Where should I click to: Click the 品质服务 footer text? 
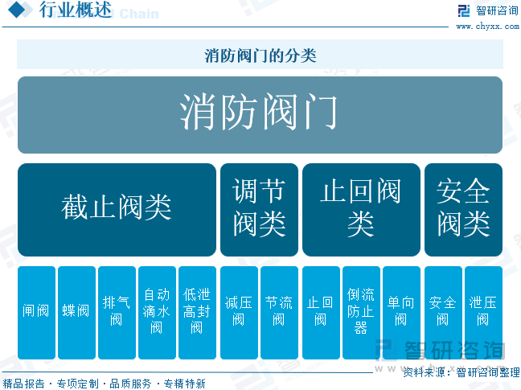click(130, 384)
